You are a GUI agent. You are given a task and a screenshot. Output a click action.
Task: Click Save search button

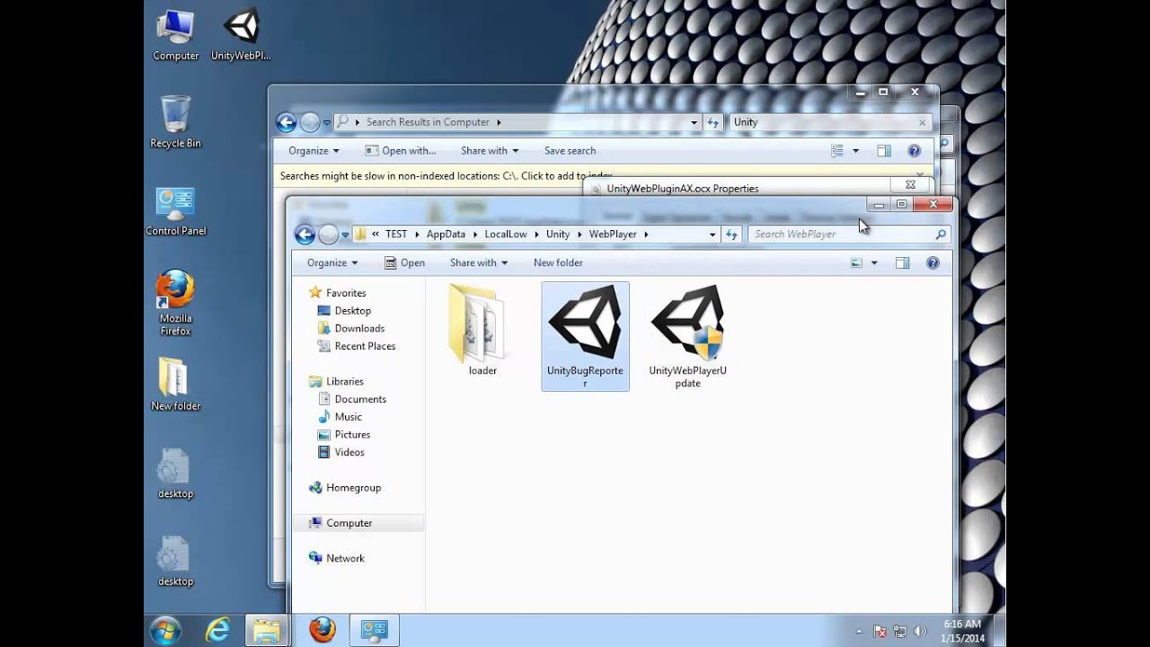click(570, 151)
